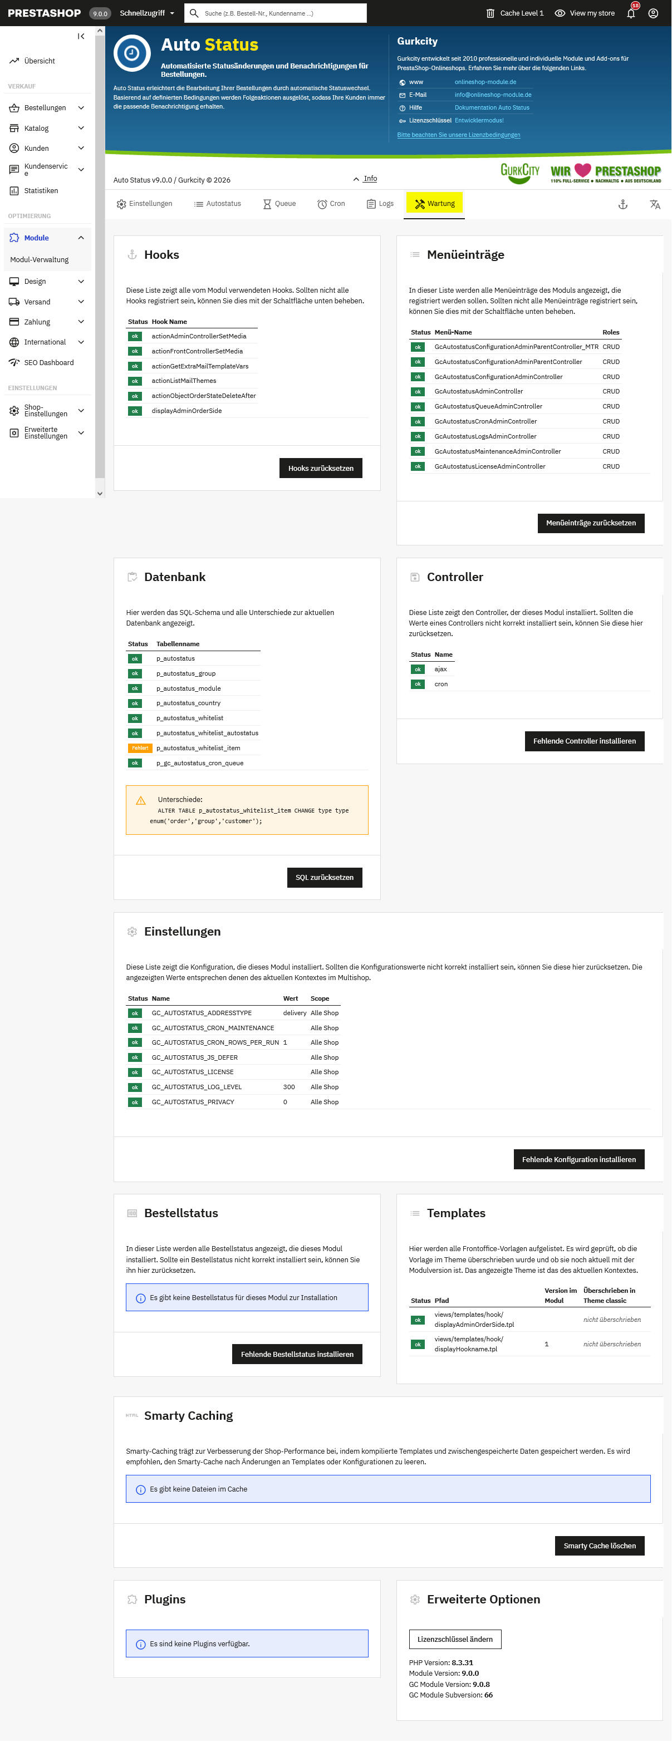This screenshot has height=1742, width=672.
Task: Open Dokumentation Auto Status link
Action: 492,107
